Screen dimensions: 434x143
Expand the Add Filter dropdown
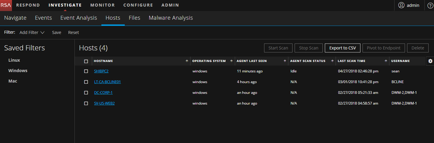32,32
